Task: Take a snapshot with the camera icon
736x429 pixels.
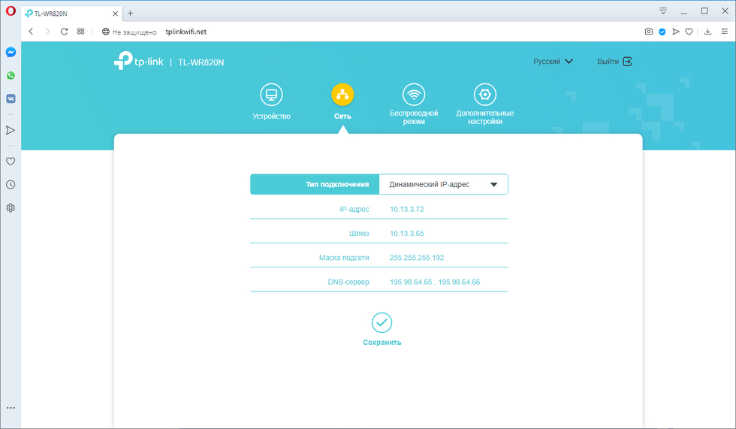Action: click(x=649, y=32)
